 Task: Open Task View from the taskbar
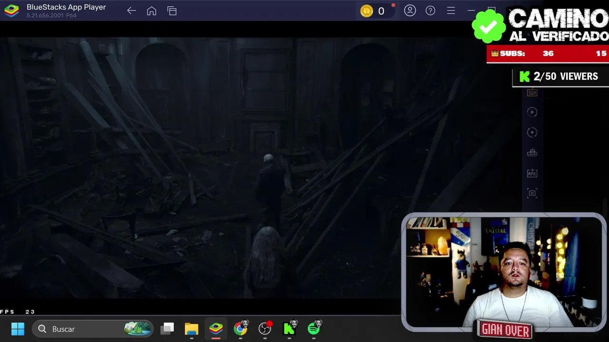[x=167, y=329]
